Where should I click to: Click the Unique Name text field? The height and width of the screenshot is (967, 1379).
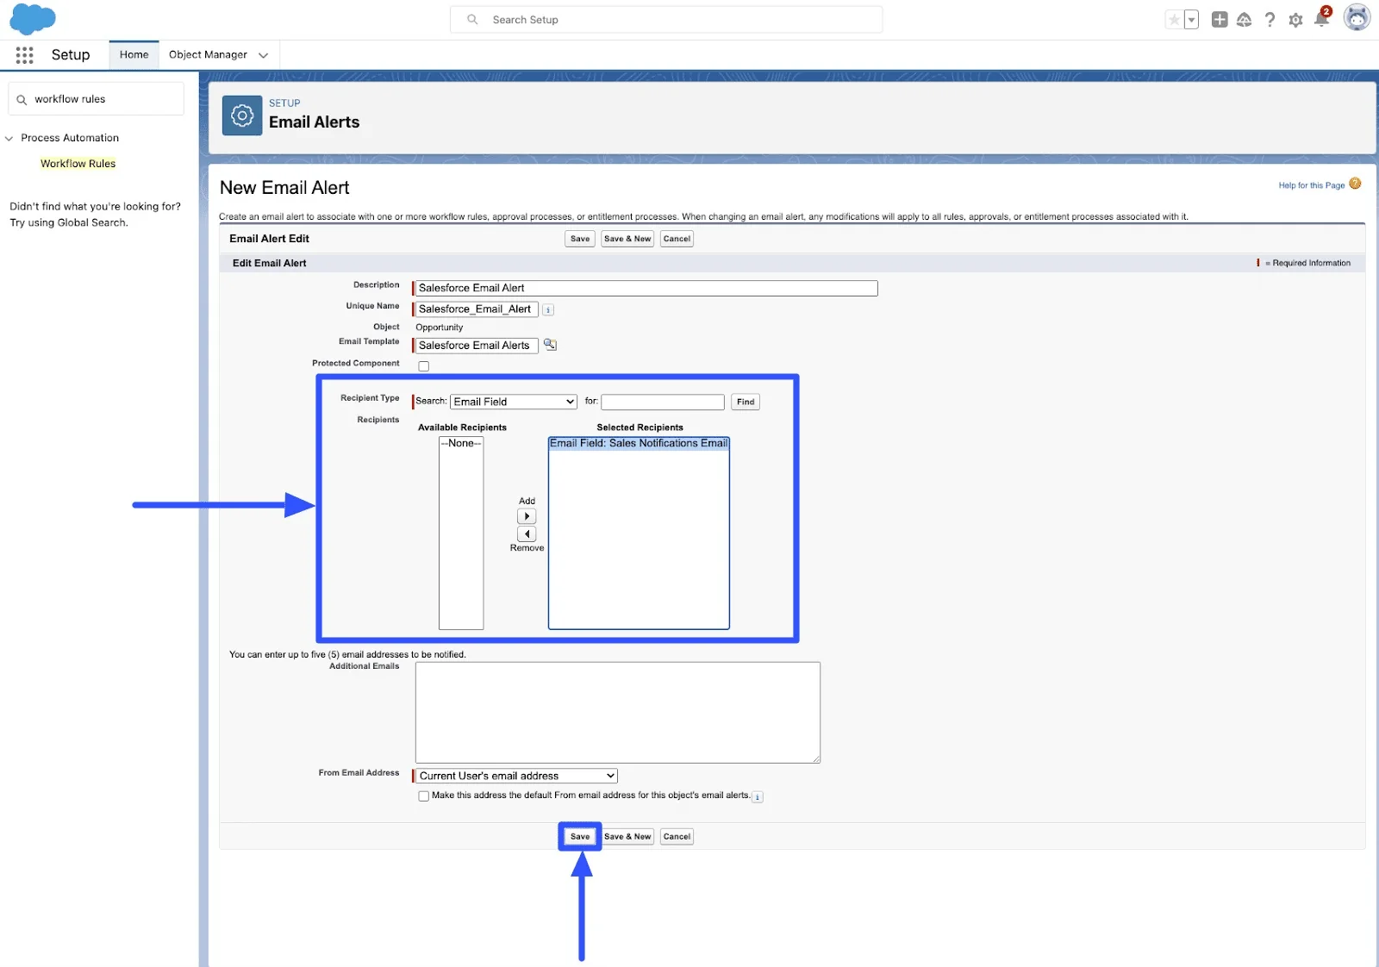477,309
